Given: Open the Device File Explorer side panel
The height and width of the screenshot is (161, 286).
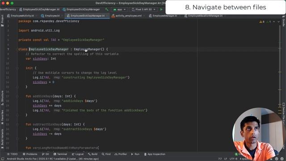Looking at the screenshot, I should 284,114.
